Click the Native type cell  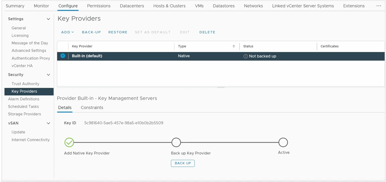click(x=184, y=56)
